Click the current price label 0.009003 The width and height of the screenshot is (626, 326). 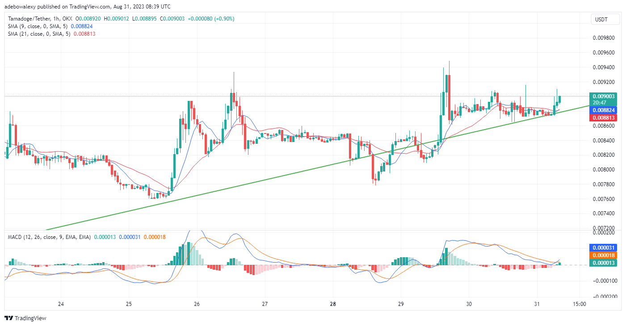pos(603,96)
